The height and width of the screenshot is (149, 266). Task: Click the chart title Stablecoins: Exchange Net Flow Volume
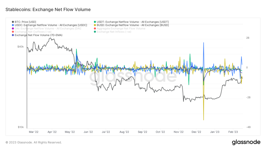(48, 10)
